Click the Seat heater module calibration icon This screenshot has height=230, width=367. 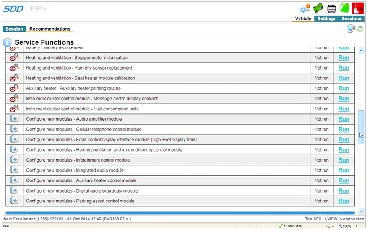(x=14, y=78)
